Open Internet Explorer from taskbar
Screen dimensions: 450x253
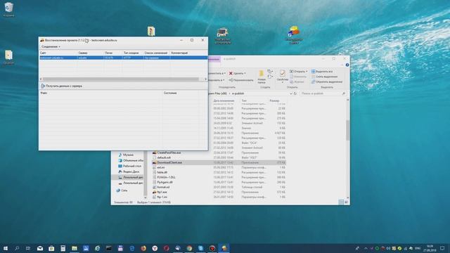coord(97,248)
